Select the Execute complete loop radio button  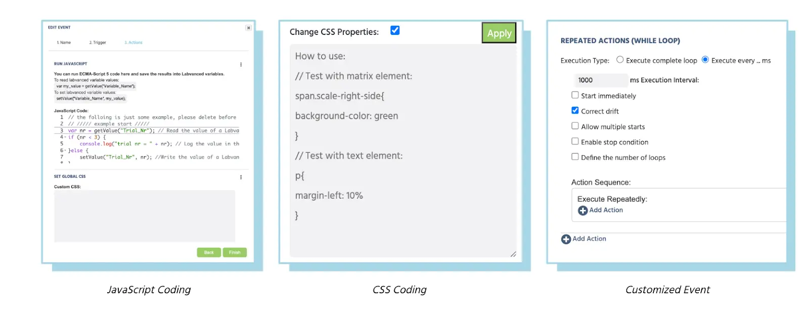pos(620,60)
